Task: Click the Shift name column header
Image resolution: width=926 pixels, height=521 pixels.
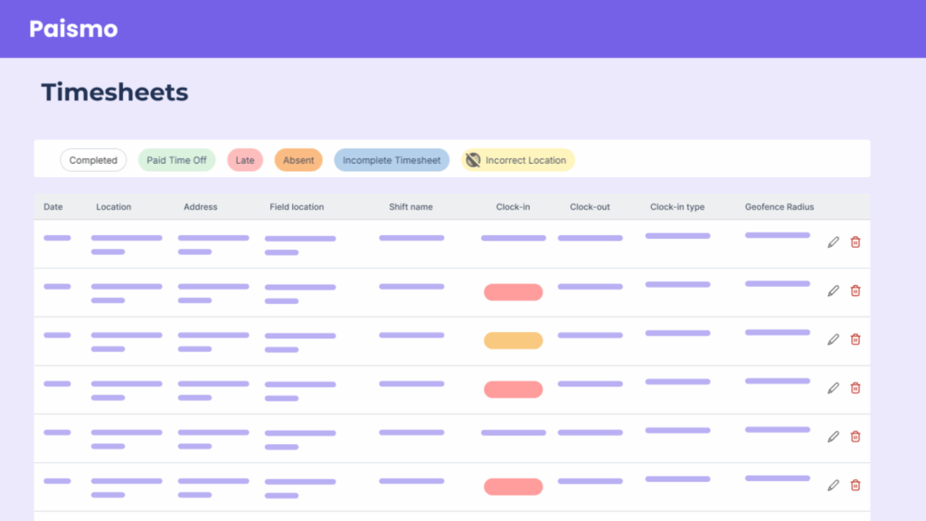Action: 411,207
